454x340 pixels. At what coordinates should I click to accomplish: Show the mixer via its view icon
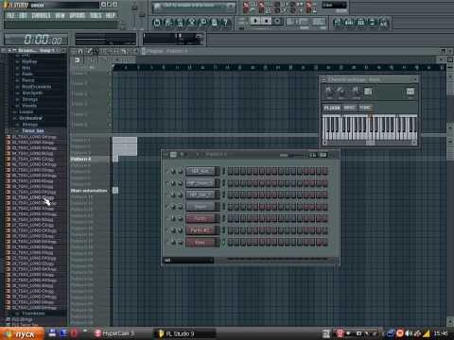point(383,23)
